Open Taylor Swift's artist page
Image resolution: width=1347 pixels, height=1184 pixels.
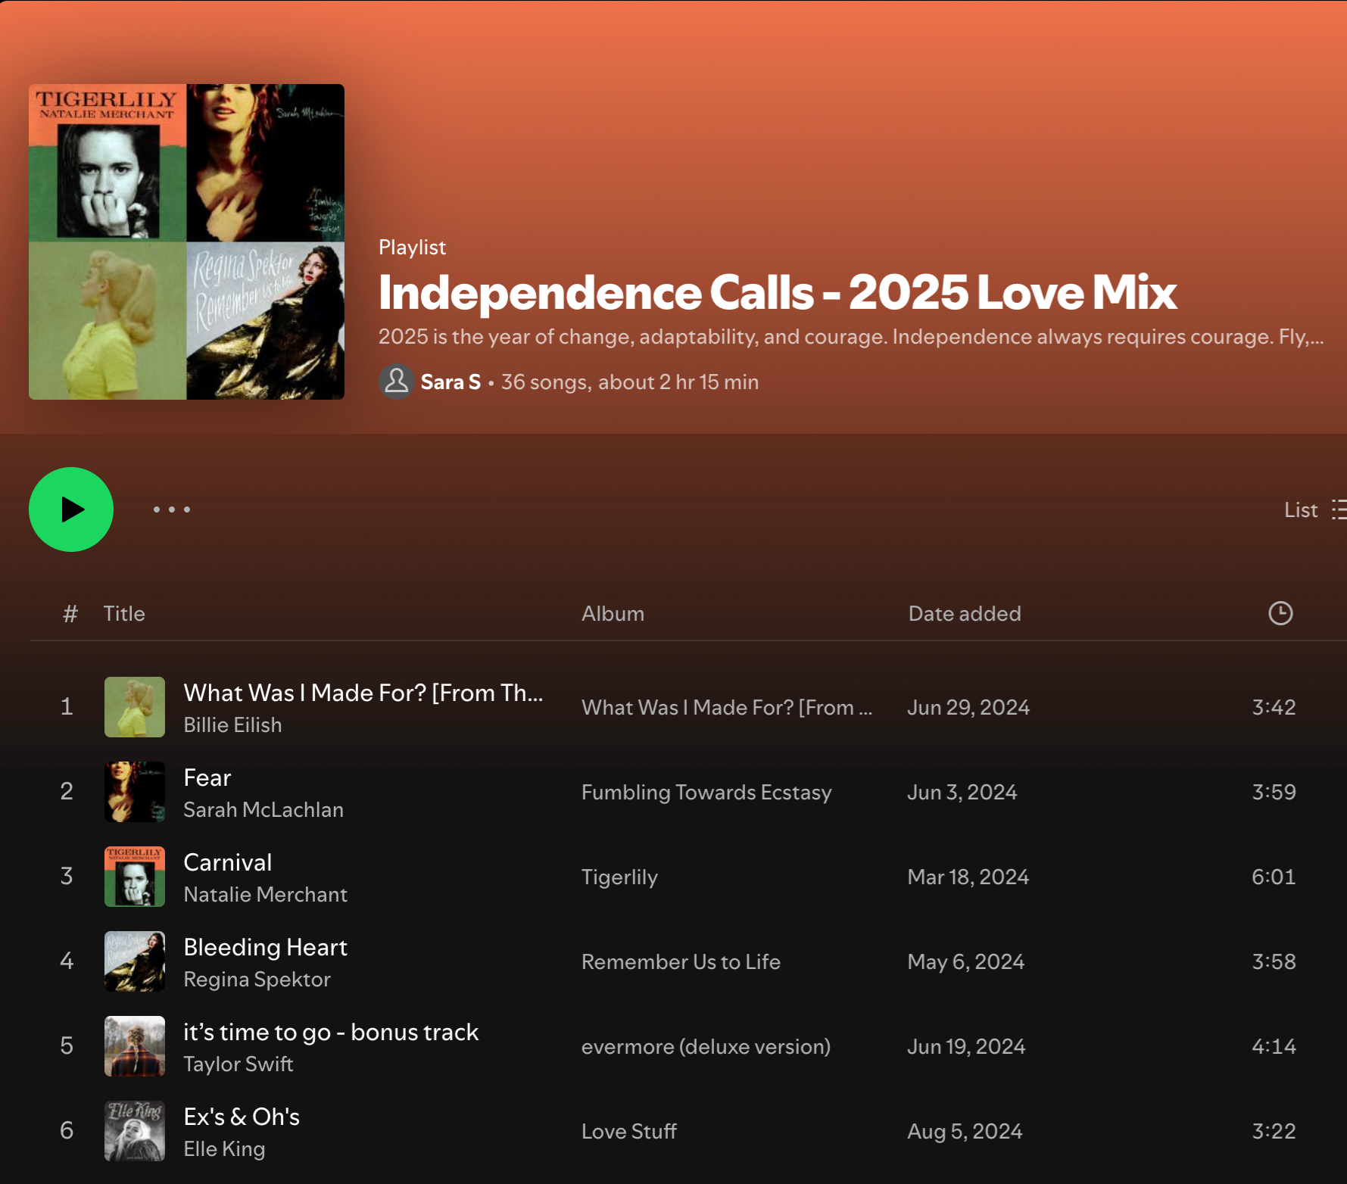coord(239,1064)
